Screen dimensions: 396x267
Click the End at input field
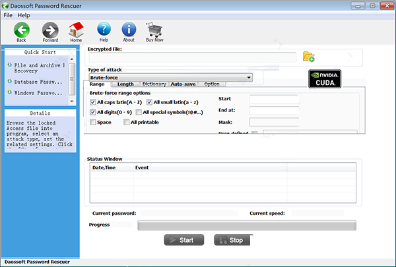[x=275, y=111]
